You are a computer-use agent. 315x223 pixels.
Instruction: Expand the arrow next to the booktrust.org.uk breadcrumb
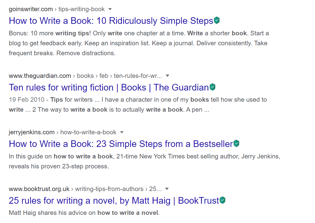pyautogui.click(x=167, y=189)
